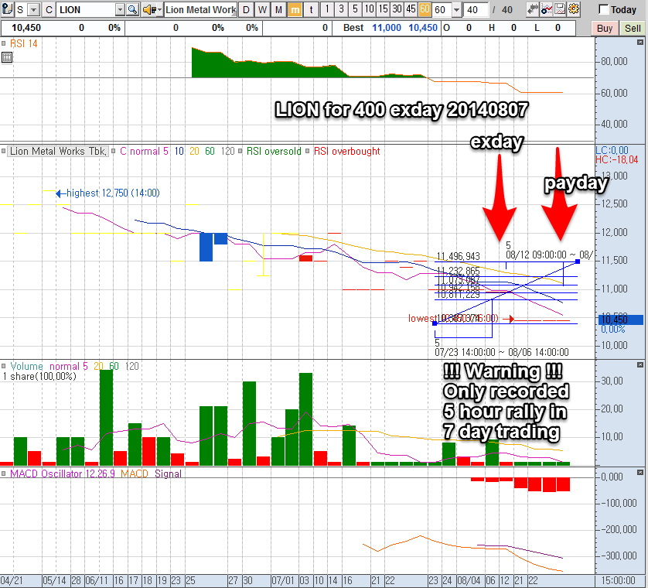This screenshot has width=648, height=588.
Task: Click the best ask price 11,000
Action: 387,28
